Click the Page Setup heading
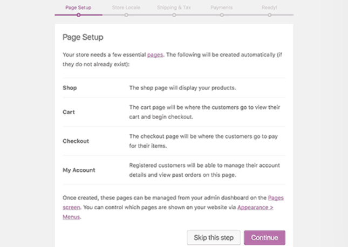 [x=83, y=37]
